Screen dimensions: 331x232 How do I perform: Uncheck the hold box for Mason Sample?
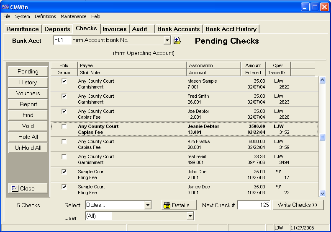(64, 81)
